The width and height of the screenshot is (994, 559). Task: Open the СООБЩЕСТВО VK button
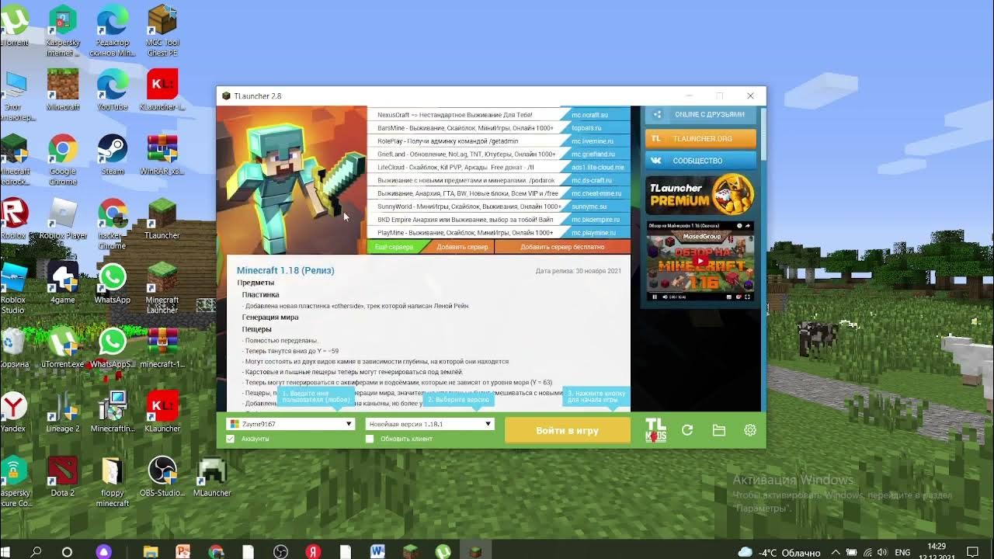(700, 161)
